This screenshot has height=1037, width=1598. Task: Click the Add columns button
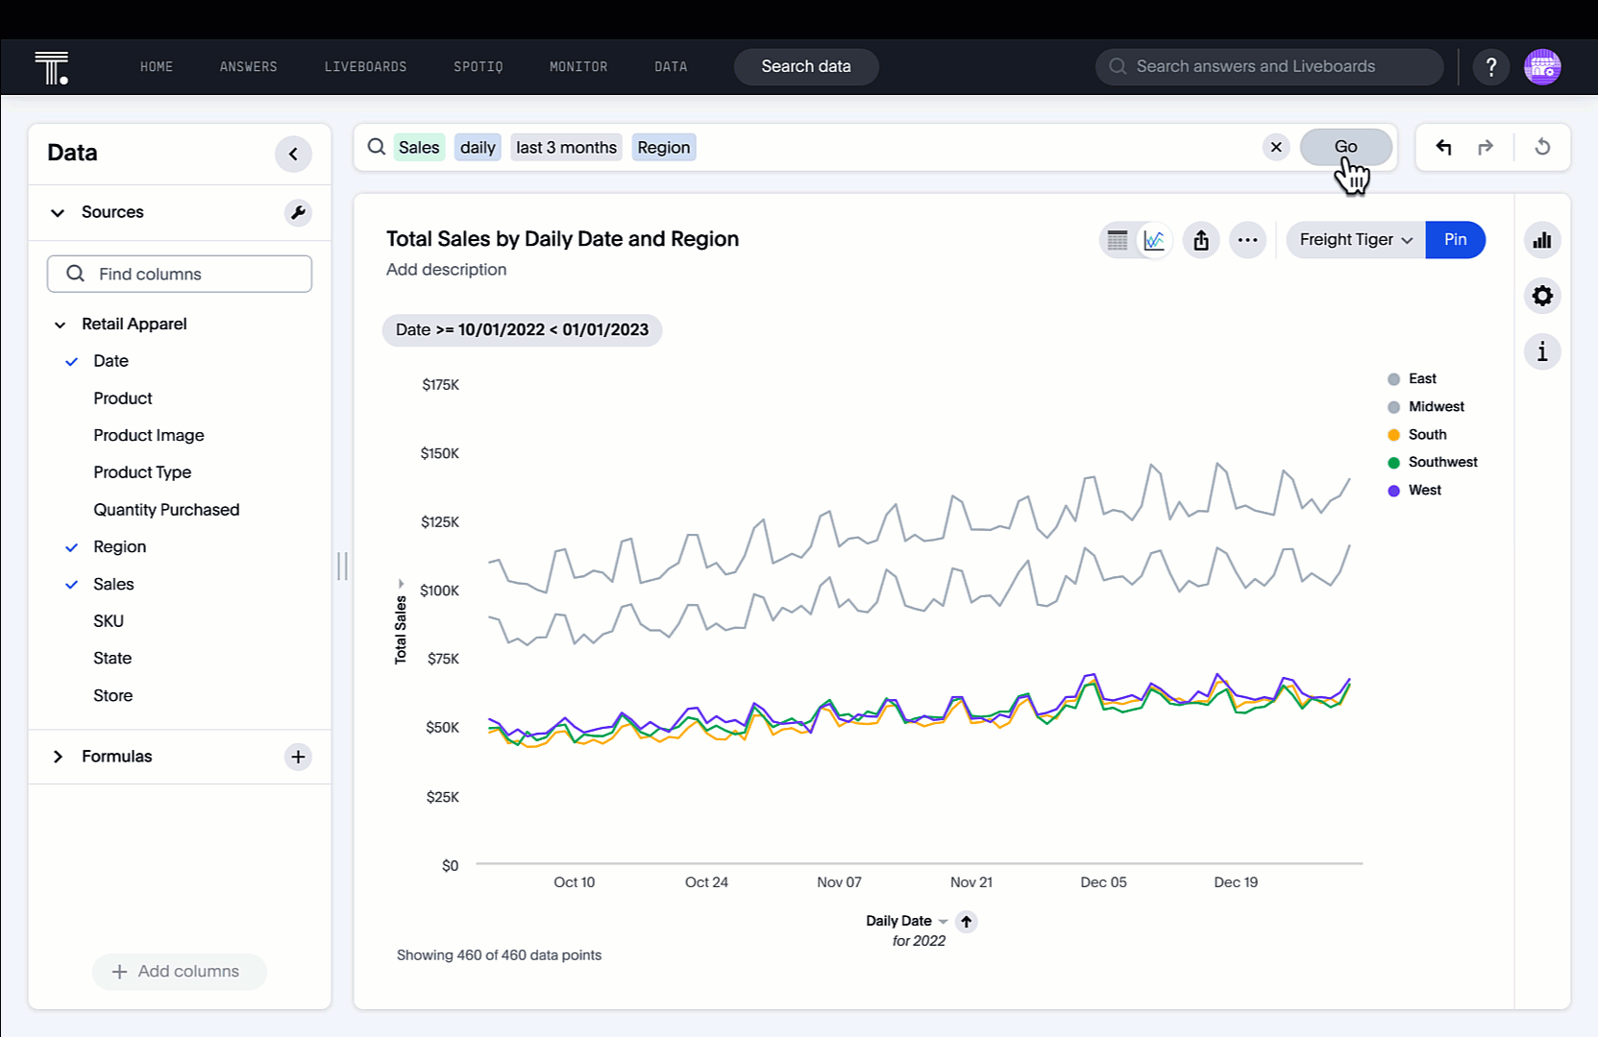[x=179, y=972]
